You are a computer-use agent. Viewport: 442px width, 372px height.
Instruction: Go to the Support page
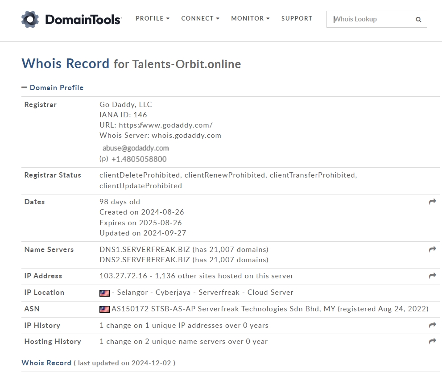click(x=297, y=18)
